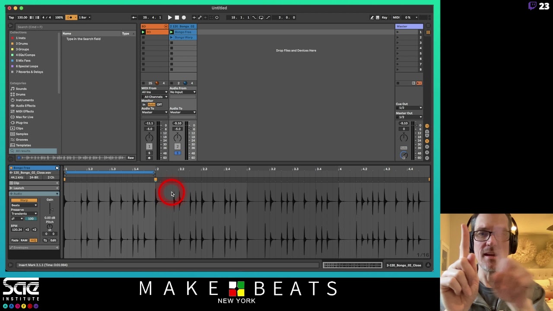Screen dimensions: 553x311
Task: Click track 1 pan knob
Action: pos(149,137)
